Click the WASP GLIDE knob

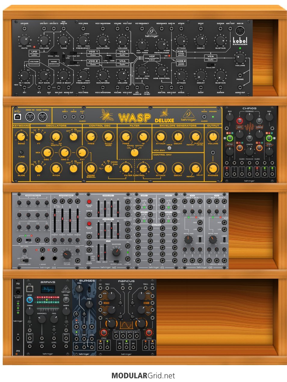click(x=21, y=168)
